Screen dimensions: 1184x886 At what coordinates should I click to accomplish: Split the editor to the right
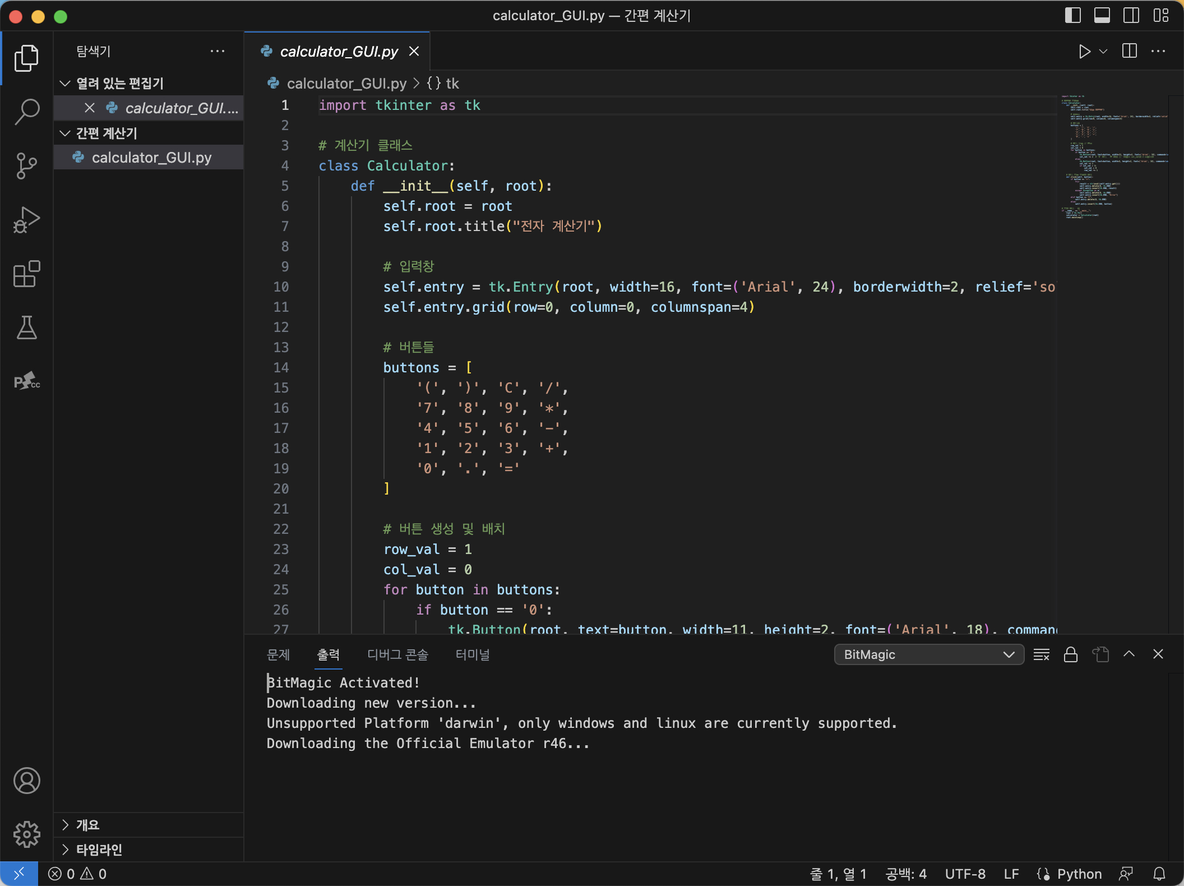tap(1129, 52)
